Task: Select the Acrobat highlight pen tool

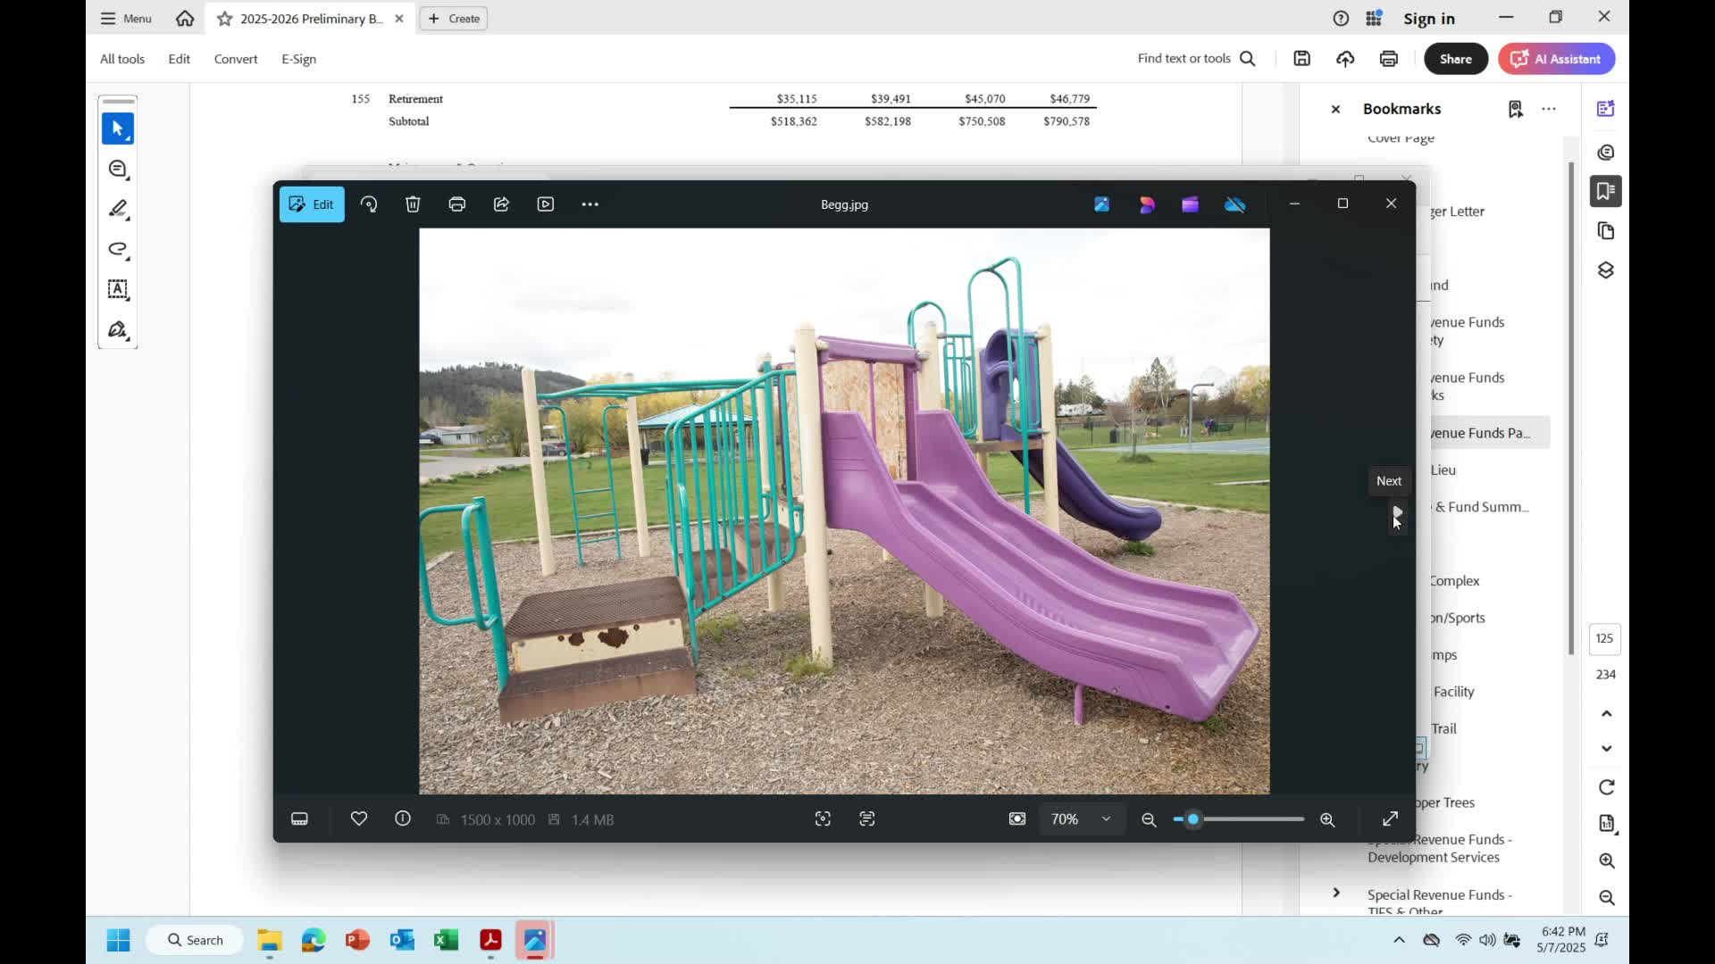Action: pyautogui.click(x=118, y=209)
